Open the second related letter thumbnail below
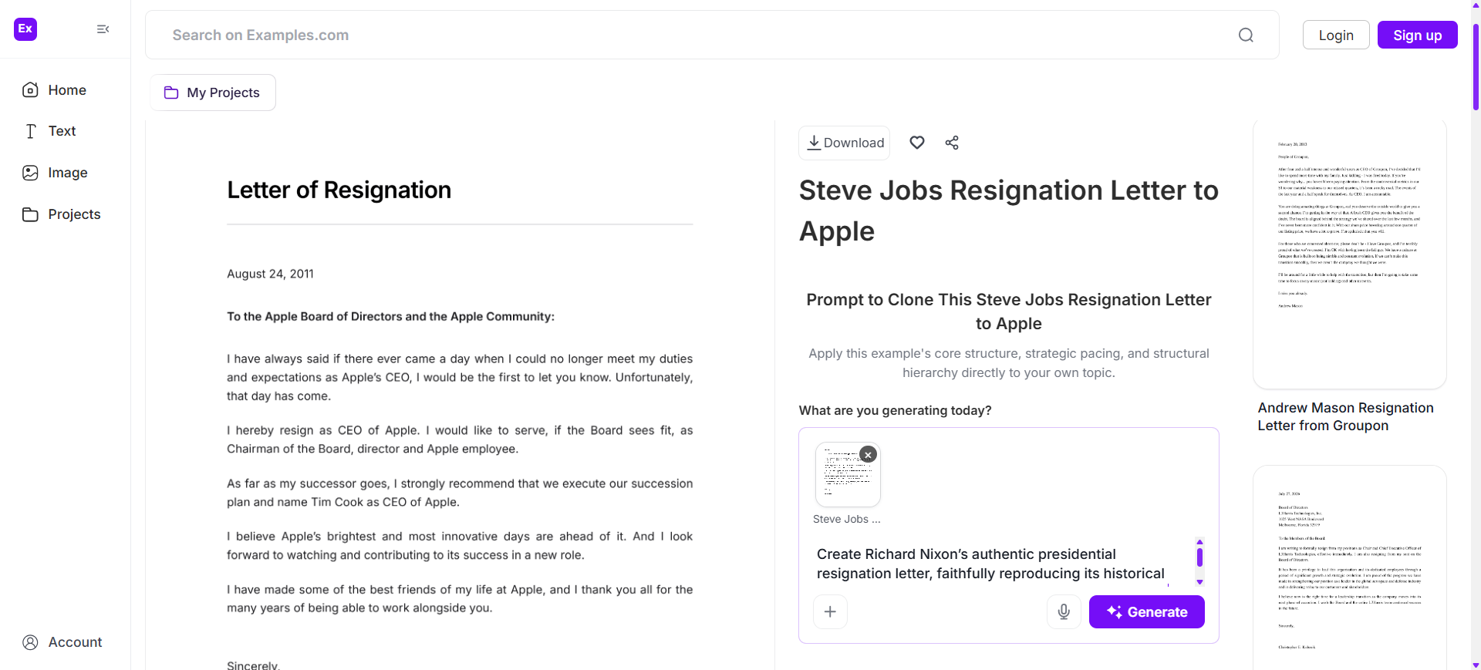Viewport: 1481px width, 670px height. pos(1349,567)
